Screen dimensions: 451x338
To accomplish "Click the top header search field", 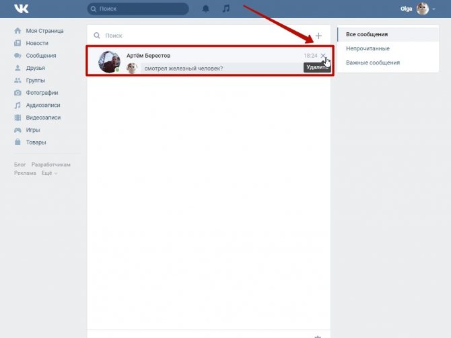I will (x=138, y=9).
